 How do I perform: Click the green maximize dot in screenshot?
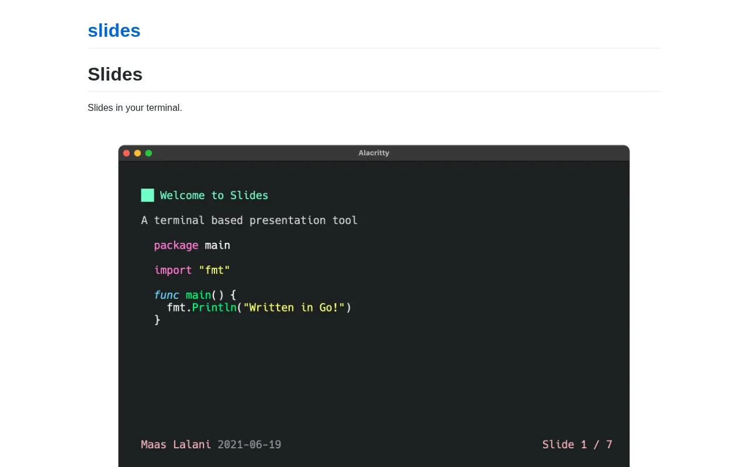pyautogui.click(x=148, y=153)
